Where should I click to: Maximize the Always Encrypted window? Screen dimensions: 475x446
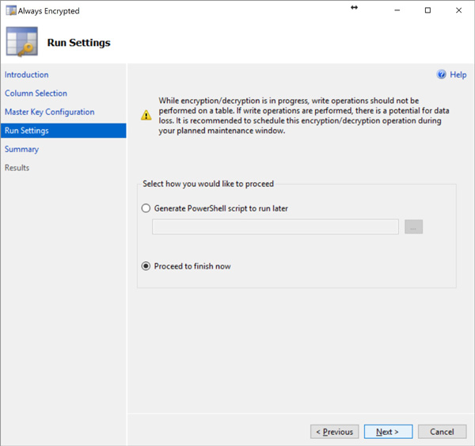click(x=428, y=11)
